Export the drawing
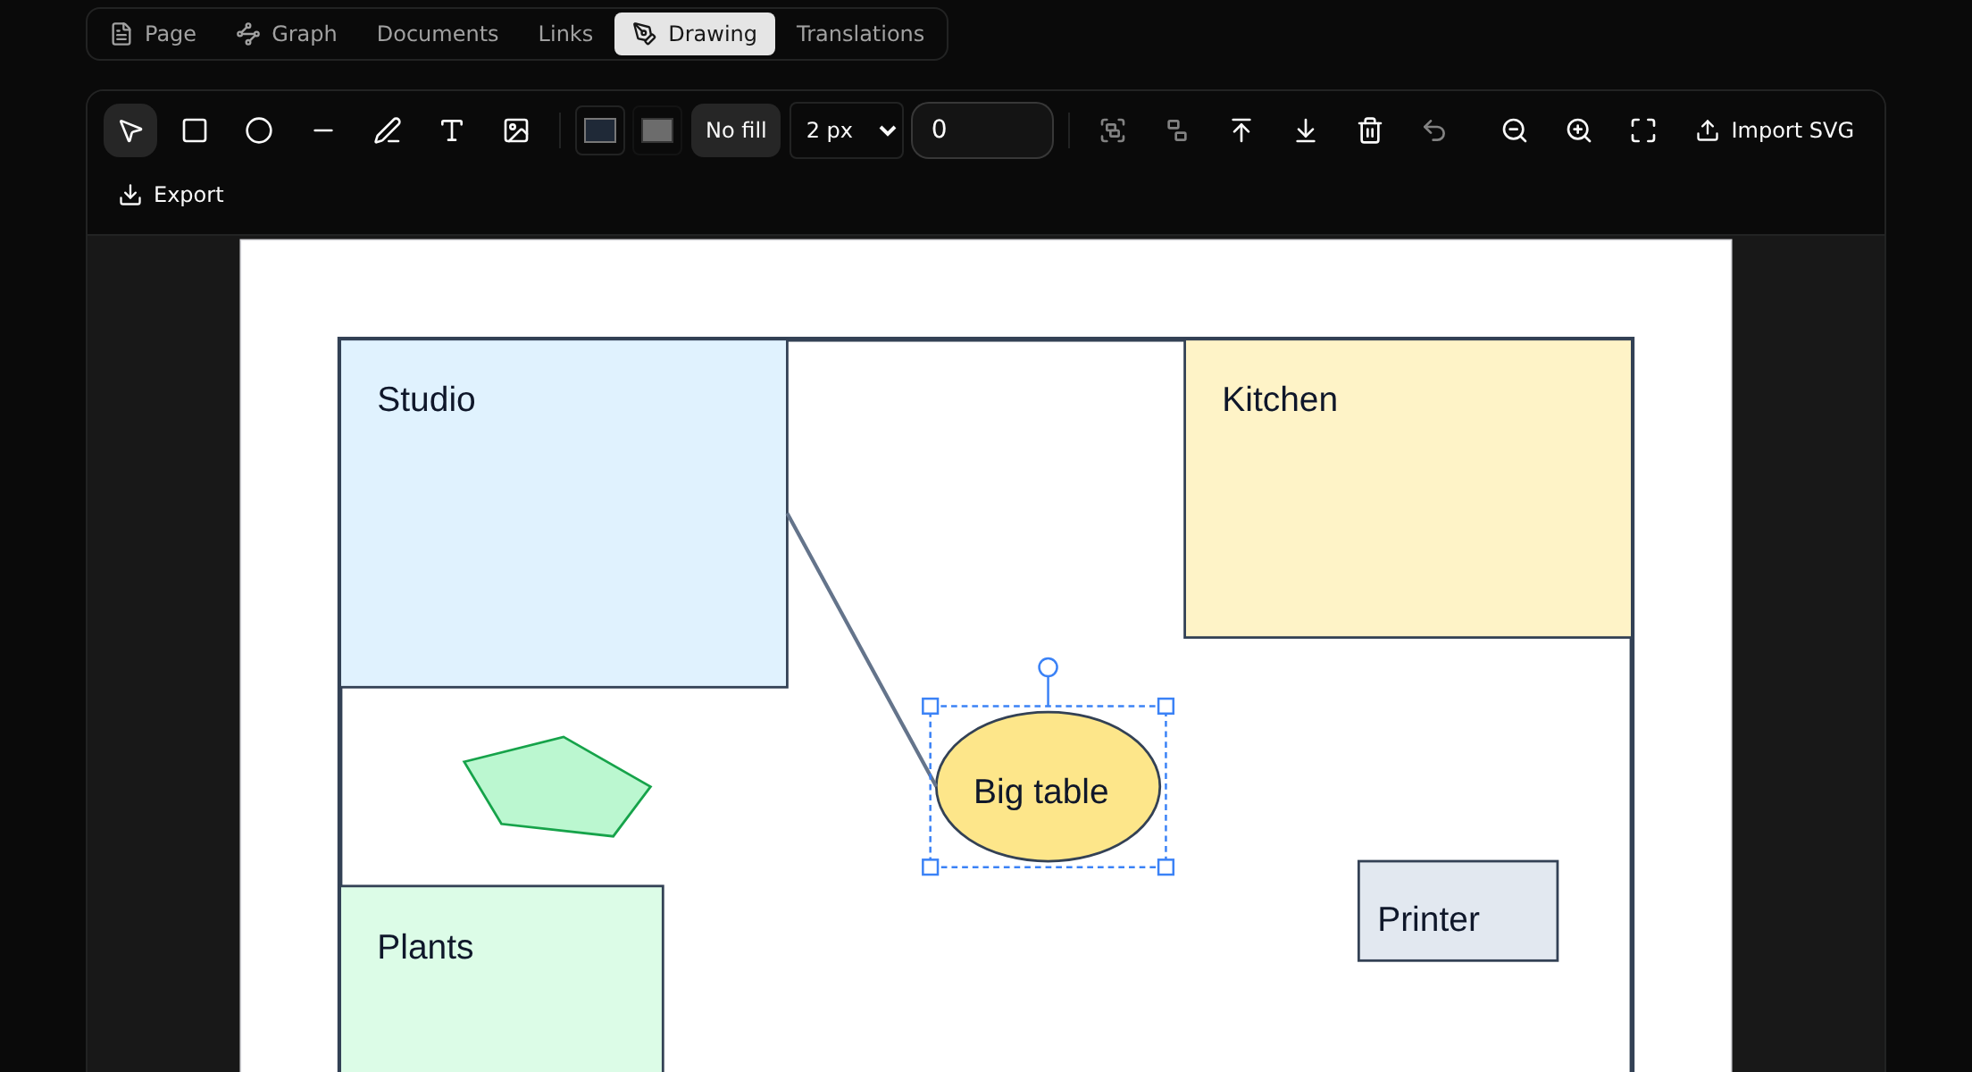 point(171,195)
